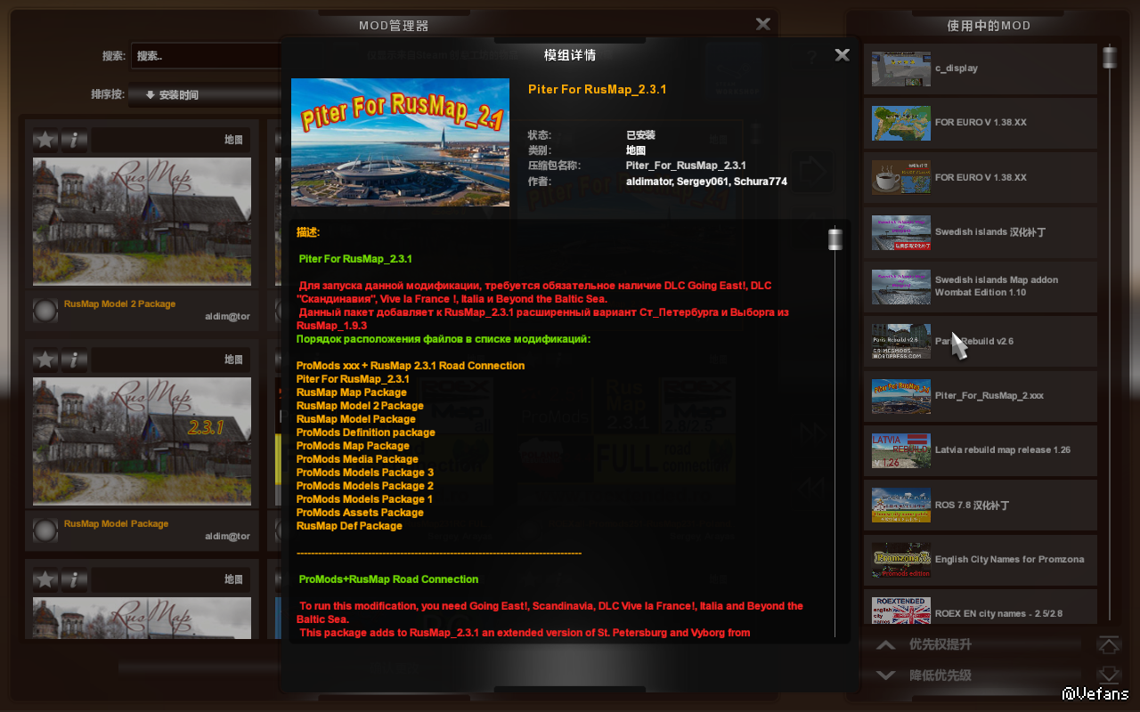Focus the 搜索 search field
Image resolution: width=1140 pixels, height=712 pixels.
pyautogui.click(x=207, y=56)
